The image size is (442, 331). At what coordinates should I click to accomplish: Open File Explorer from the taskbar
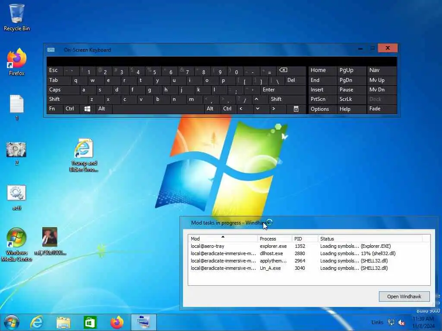[x=63, y=322]
